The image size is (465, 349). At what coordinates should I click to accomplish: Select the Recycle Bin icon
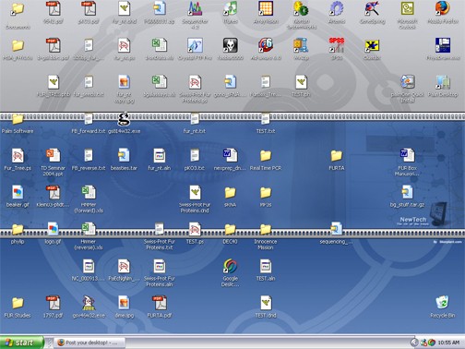click(x=443, y=303)
